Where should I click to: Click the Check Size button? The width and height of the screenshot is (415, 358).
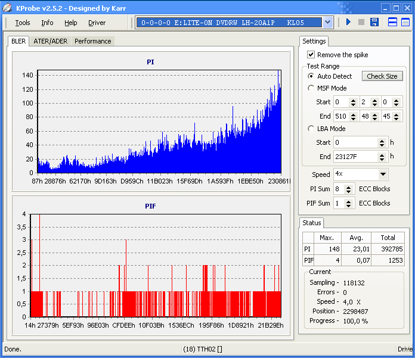(x=382, y=76)
